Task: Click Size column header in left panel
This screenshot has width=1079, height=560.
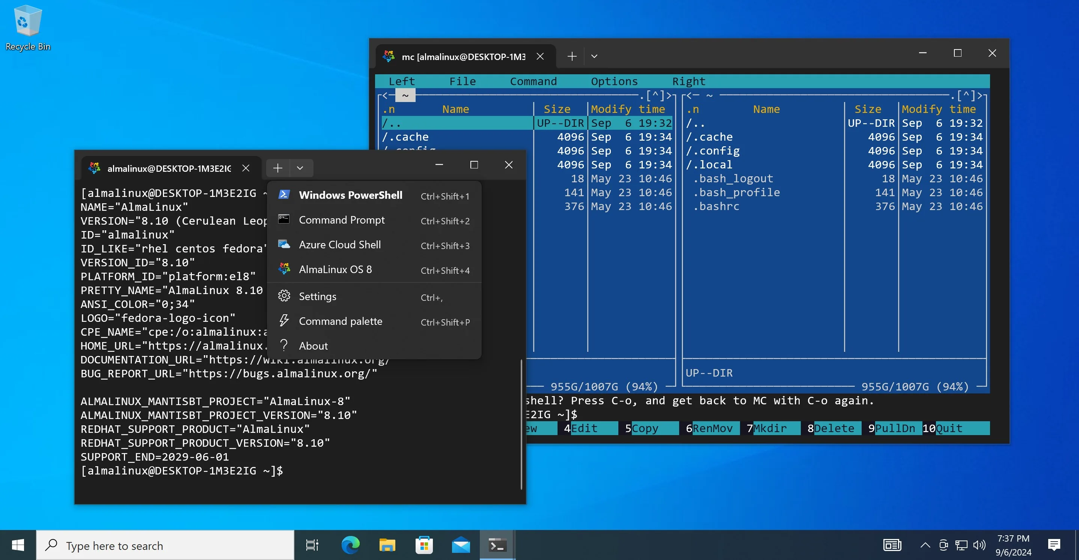Action: (x=557, y=109)
